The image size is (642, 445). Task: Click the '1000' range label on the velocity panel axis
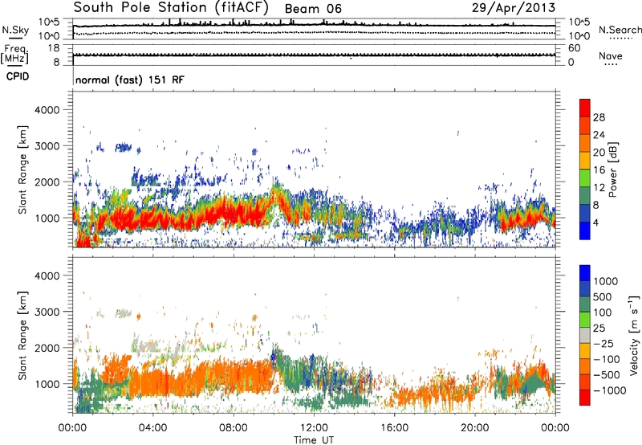click(47, 384)
